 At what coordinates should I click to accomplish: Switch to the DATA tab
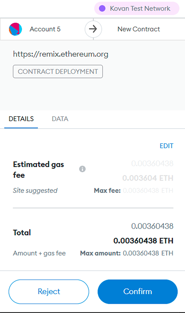point(60,119)
